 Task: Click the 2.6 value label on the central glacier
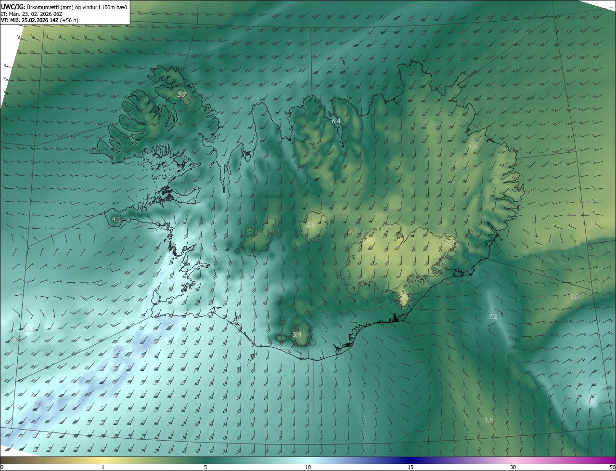tap(311, 225)
